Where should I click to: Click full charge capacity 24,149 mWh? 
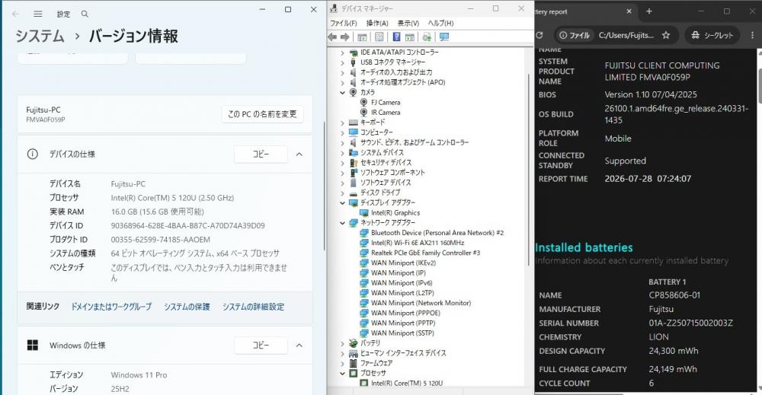pos(673,369)
